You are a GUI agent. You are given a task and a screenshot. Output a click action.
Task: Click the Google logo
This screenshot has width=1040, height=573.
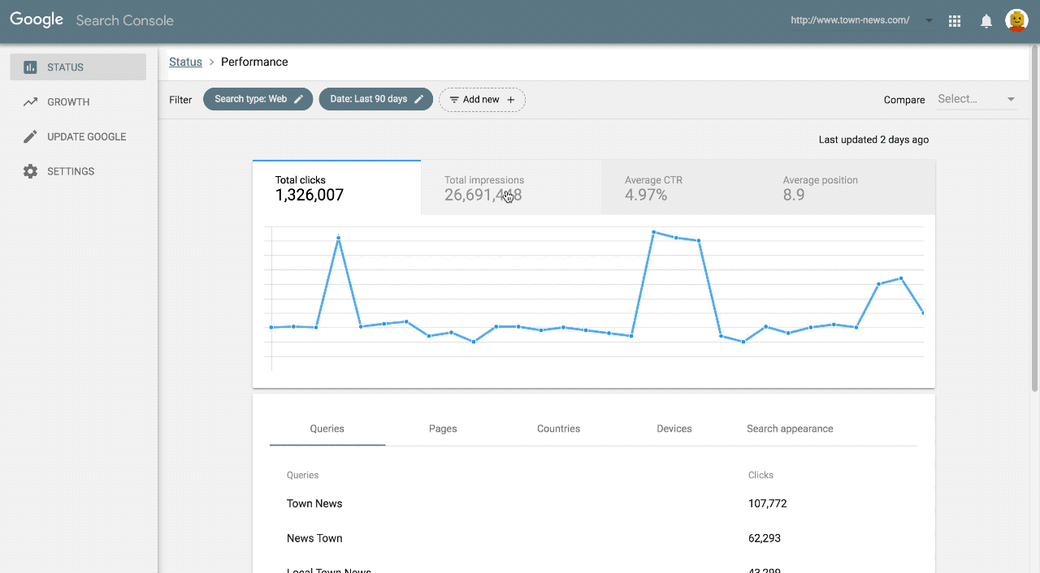37,20
